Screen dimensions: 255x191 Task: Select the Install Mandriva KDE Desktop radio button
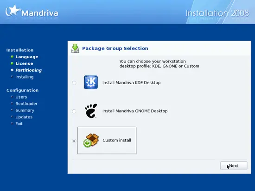tap(74, 83)
